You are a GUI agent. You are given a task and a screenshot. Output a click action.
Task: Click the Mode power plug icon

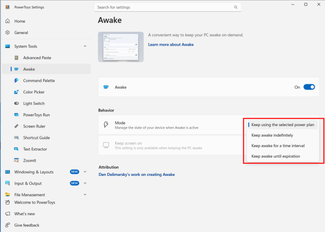point(106,125)
